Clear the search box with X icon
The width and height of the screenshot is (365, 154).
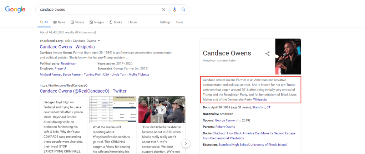click(x=164, y=10)
